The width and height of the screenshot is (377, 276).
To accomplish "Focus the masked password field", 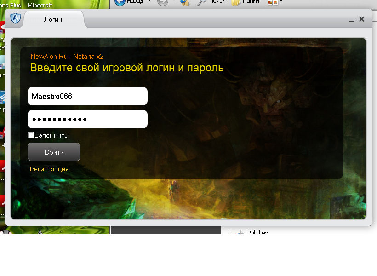I will (x=87, y=119).
